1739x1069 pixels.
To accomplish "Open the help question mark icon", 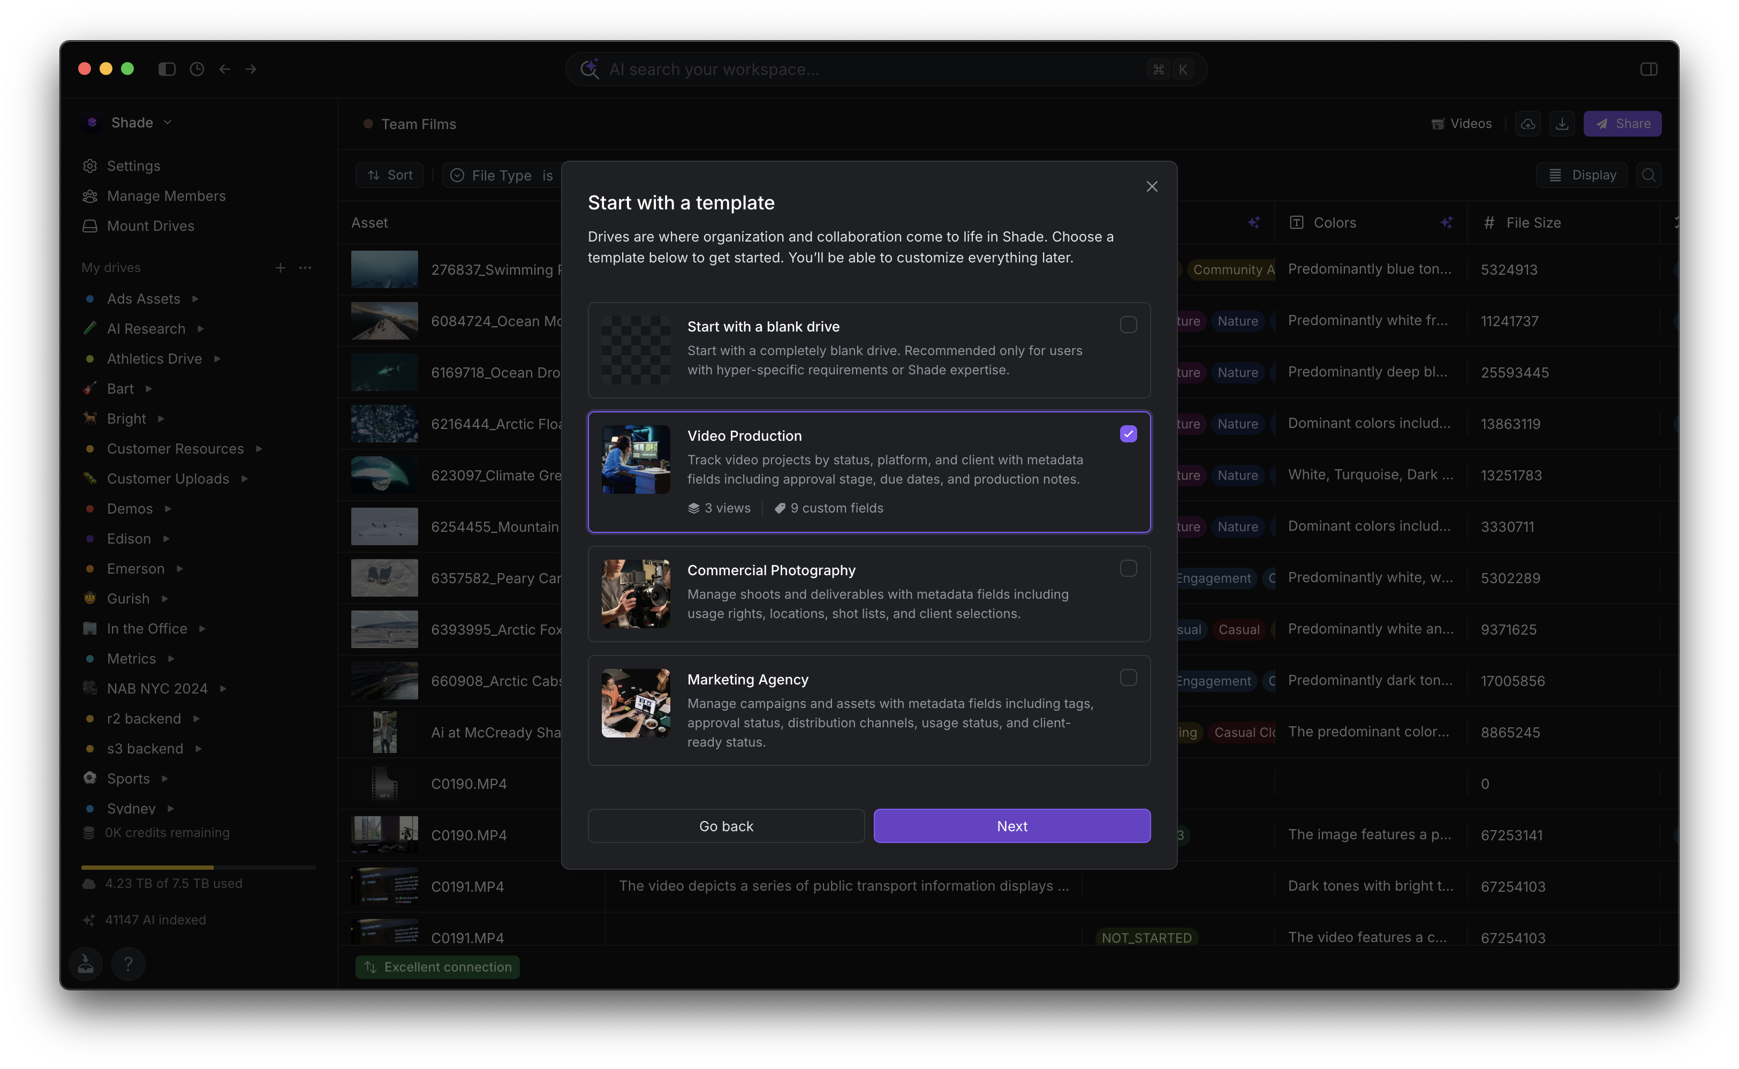I will [x=128, y=963].
